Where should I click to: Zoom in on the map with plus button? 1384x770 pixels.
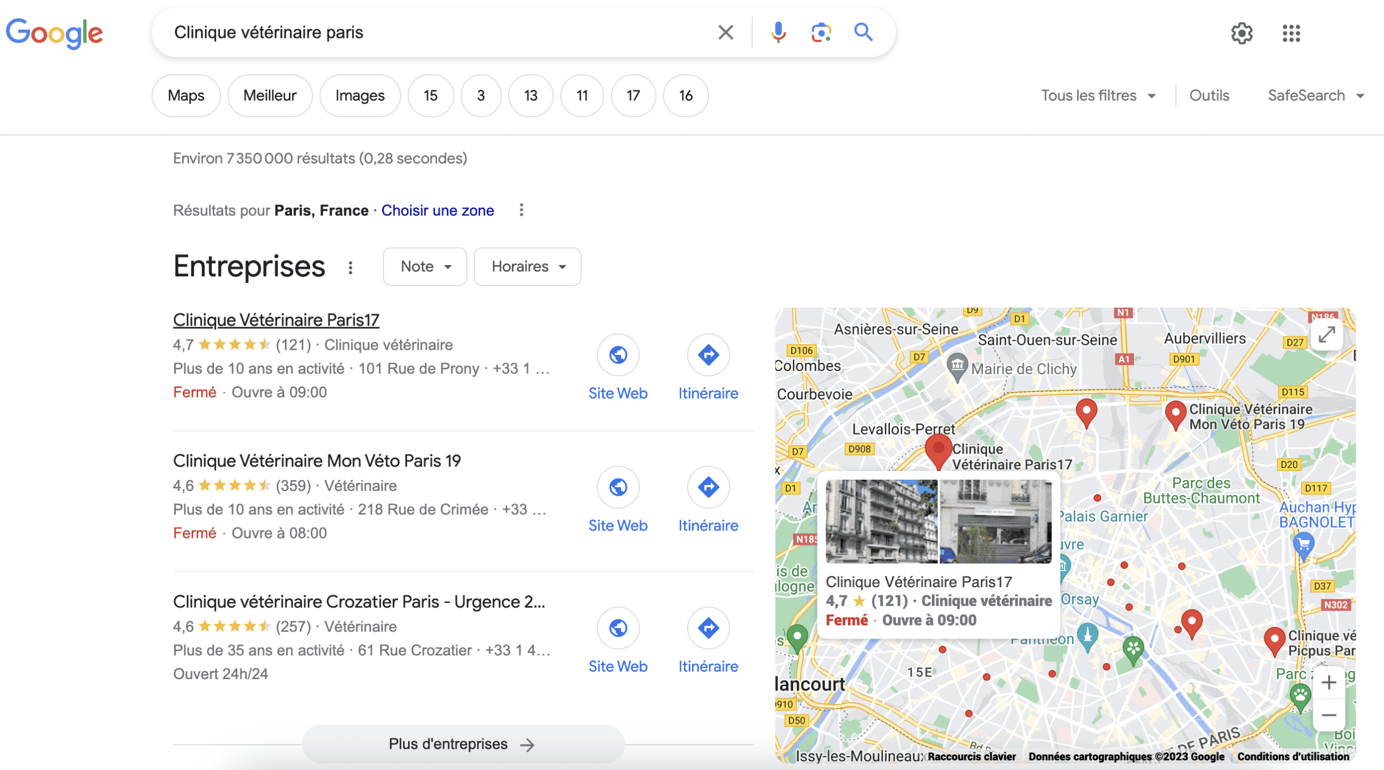coord(1329,682)
